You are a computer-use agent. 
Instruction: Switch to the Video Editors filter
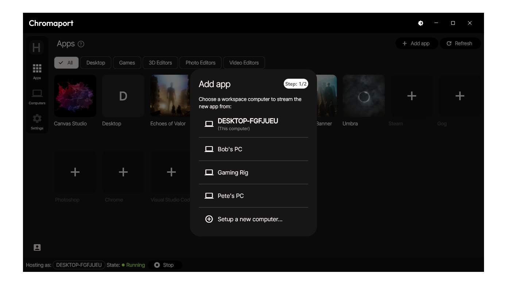[x=244, y=63]
